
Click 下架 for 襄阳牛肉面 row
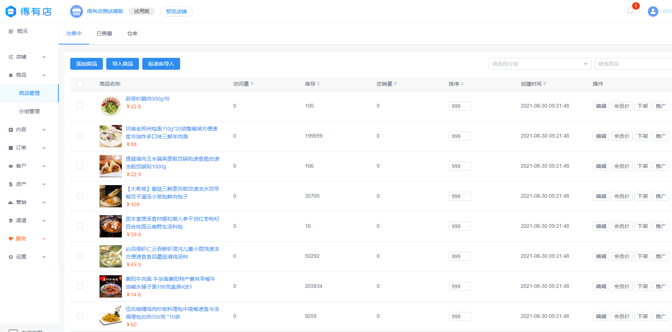pos(643,286)
